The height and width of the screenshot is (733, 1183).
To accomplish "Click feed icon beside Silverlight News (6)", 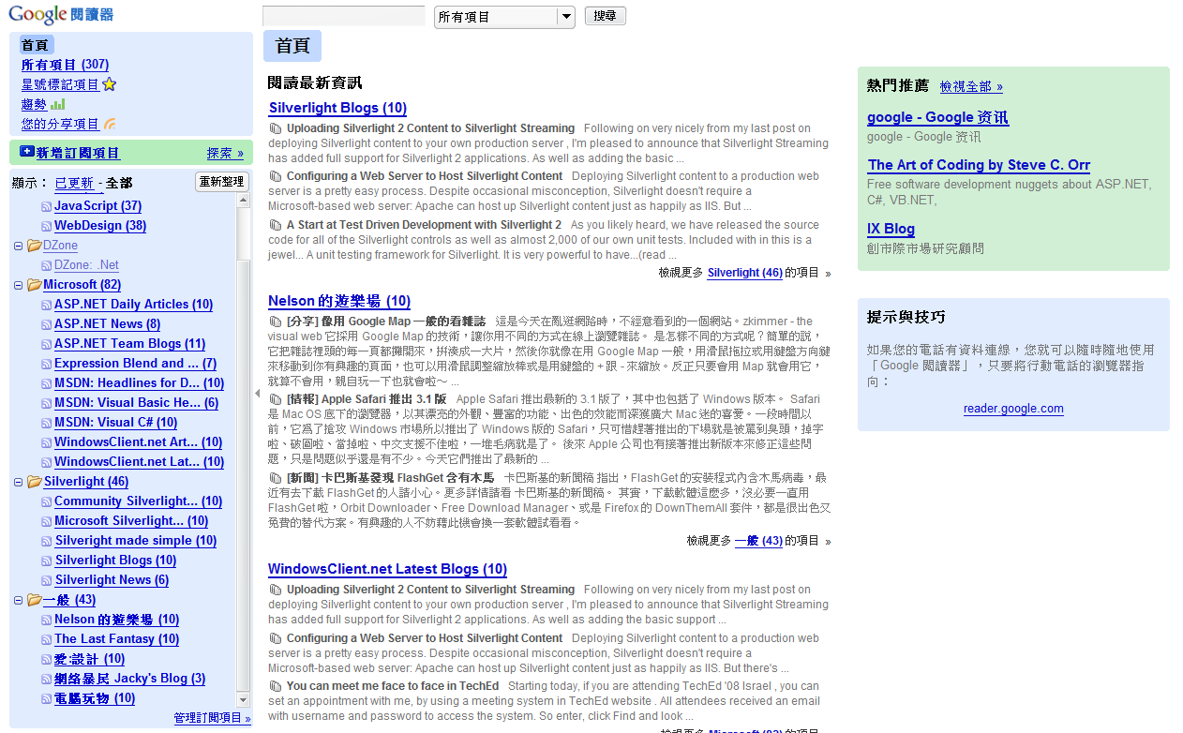I will (x=47, y=580).
